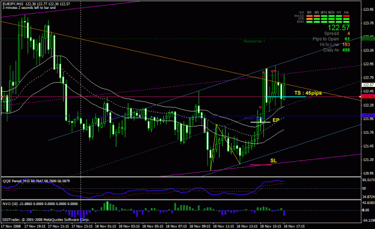Click the red 122.36 price tag on axis
375x229 pixels.
[368, 97]
